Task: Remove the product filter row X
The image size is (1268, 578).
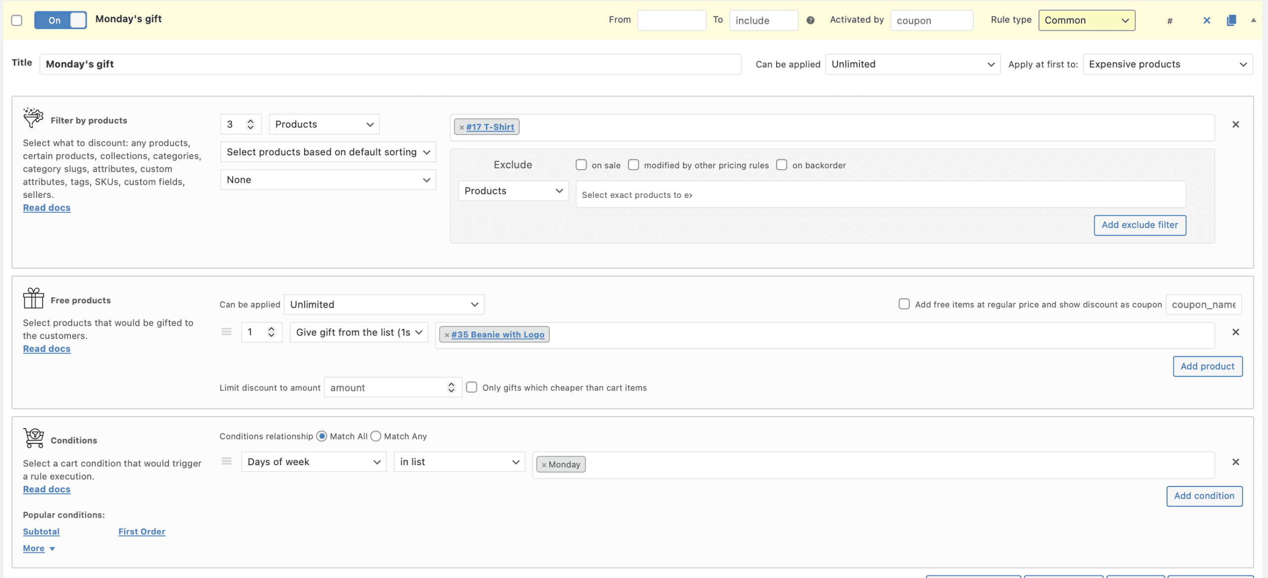Action: [x=1235, y=125]
